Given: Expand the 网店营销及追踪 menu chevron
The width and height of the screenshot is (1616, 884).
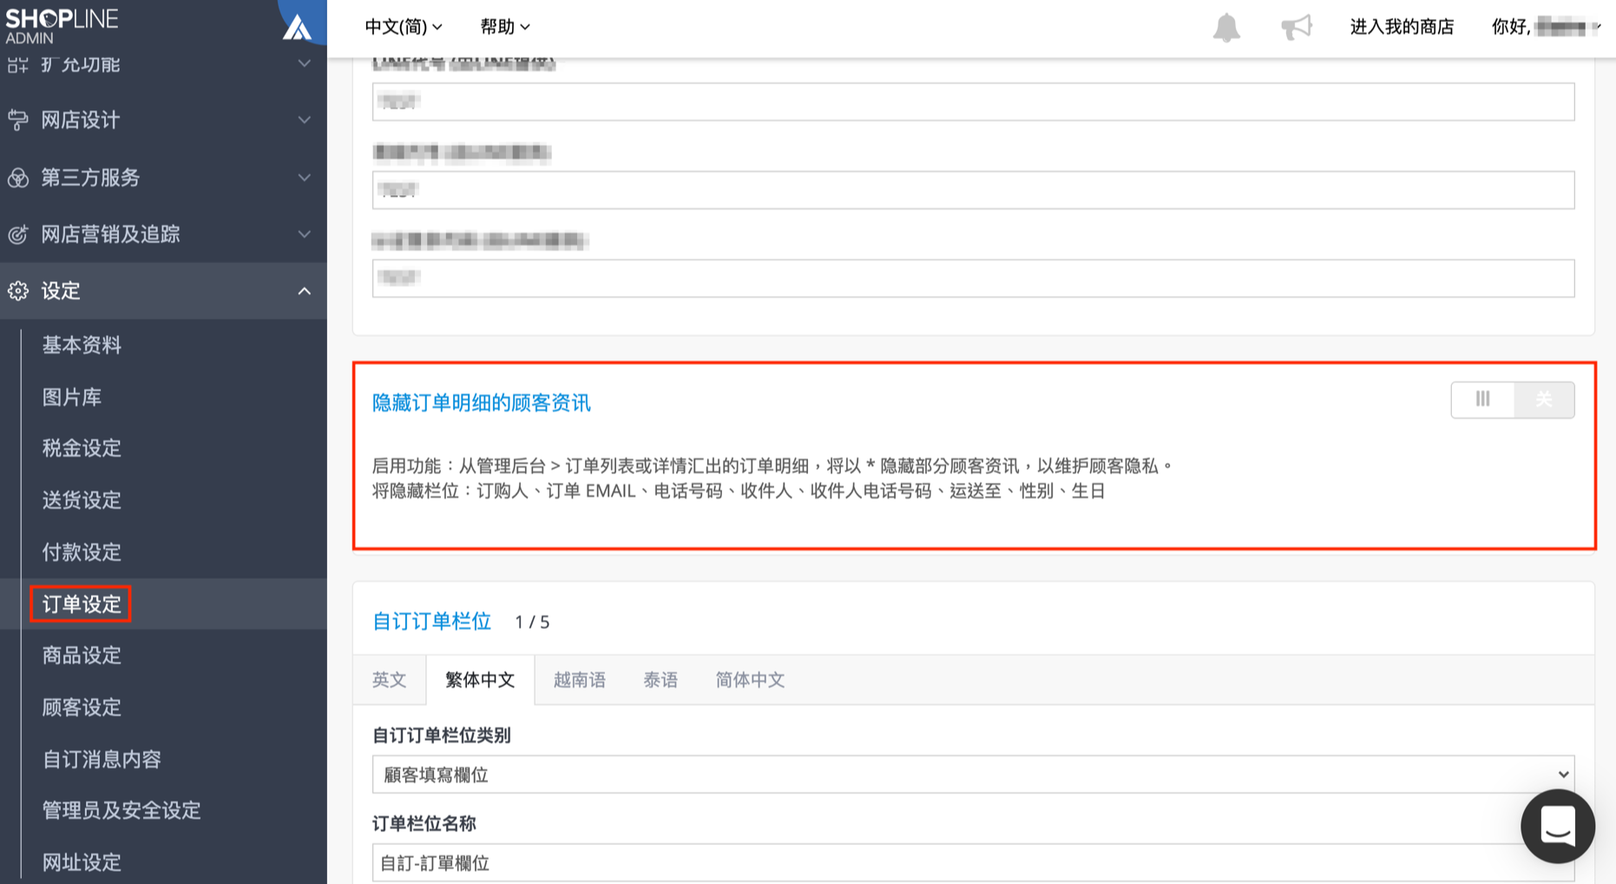Looking at the screenshot, I should [304, 234].
